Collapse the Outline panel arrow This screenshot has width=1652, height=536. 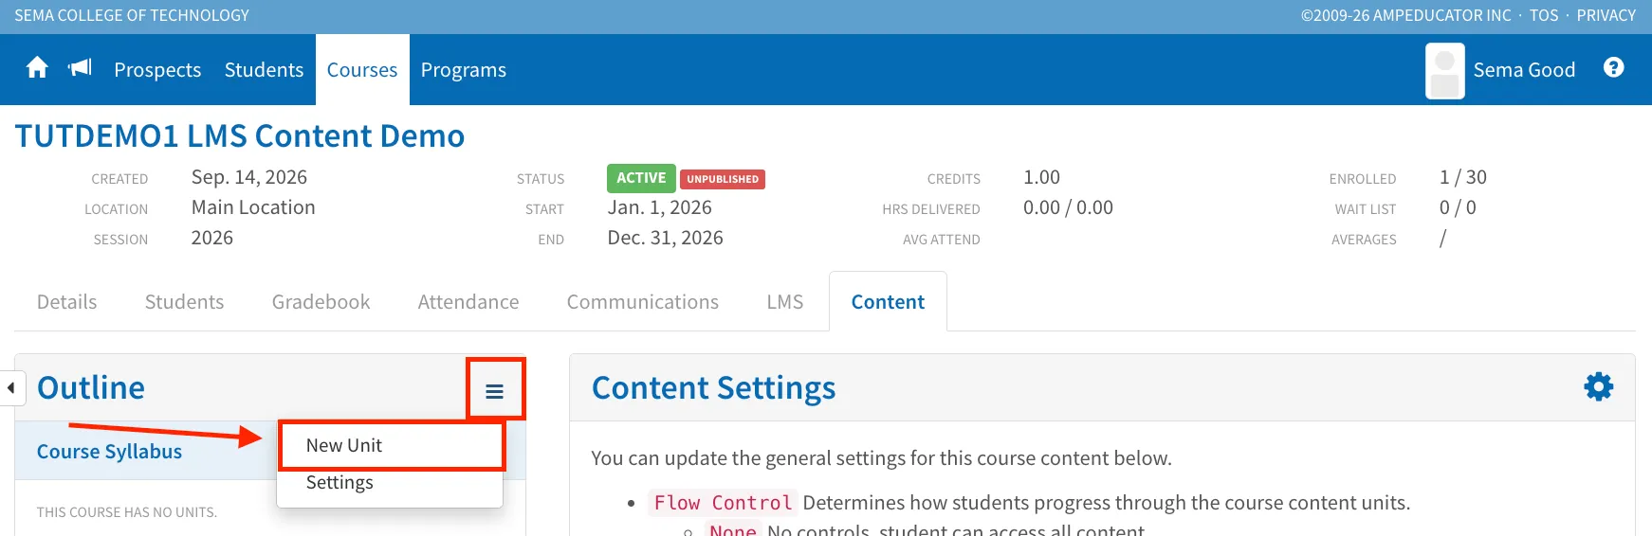tap(11, 388)
